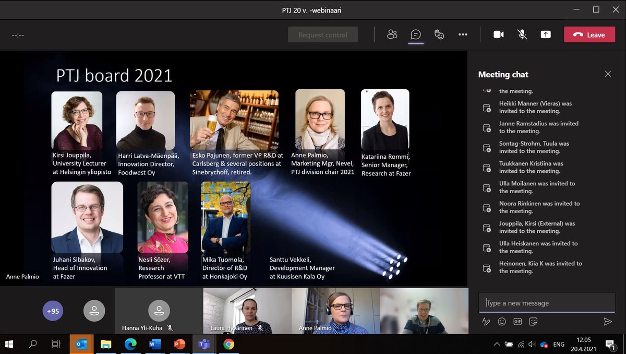Toggle the camera on
This screenshot has height=354, width=626.
tap(499, 34)
